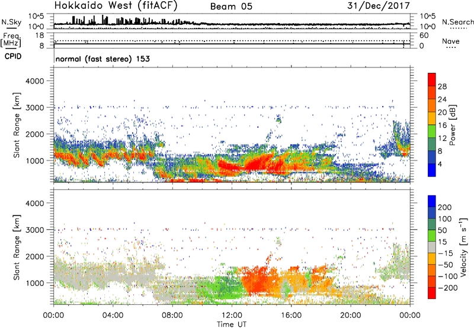
Task: Click the '4' power colorbar tick label
Action: click(x=440, y=164)
